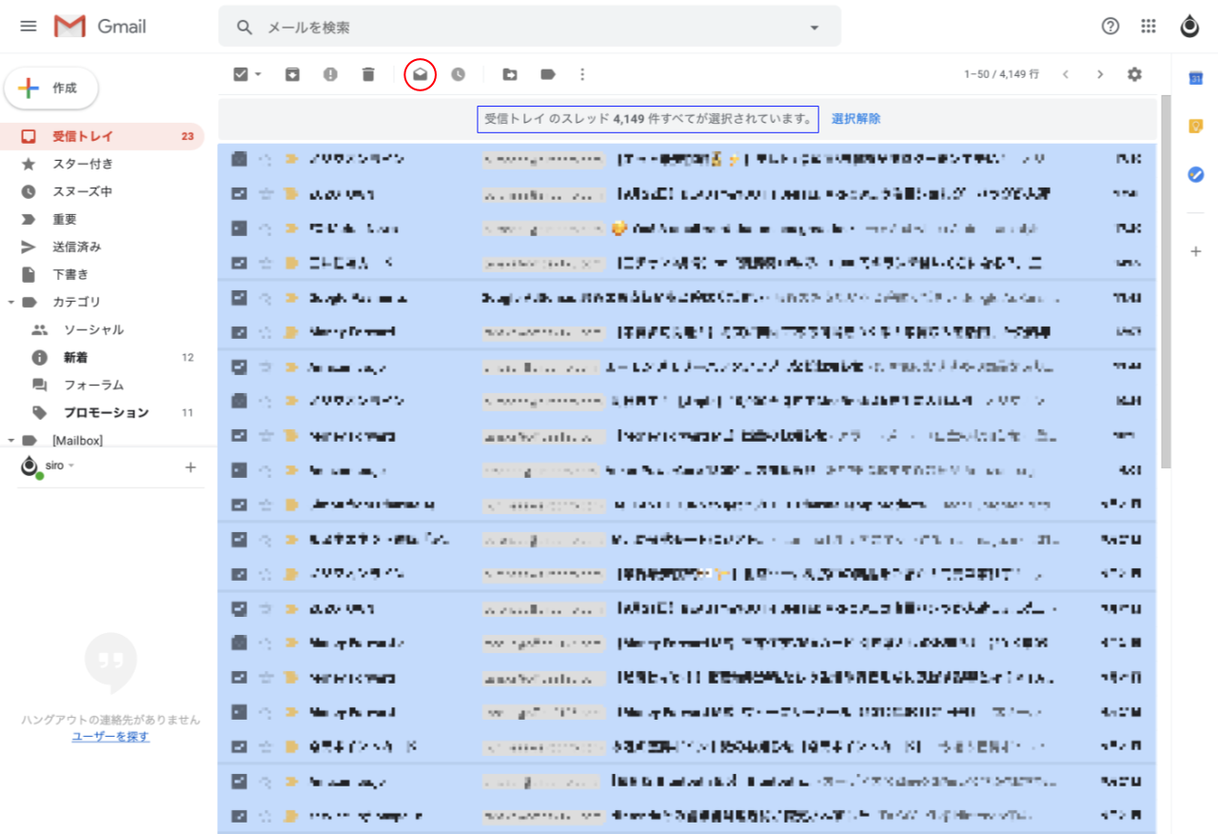Viewport: 1218px width, 834px height.
Task: Toggle star on the second email
Action: (x=266, y=194)
